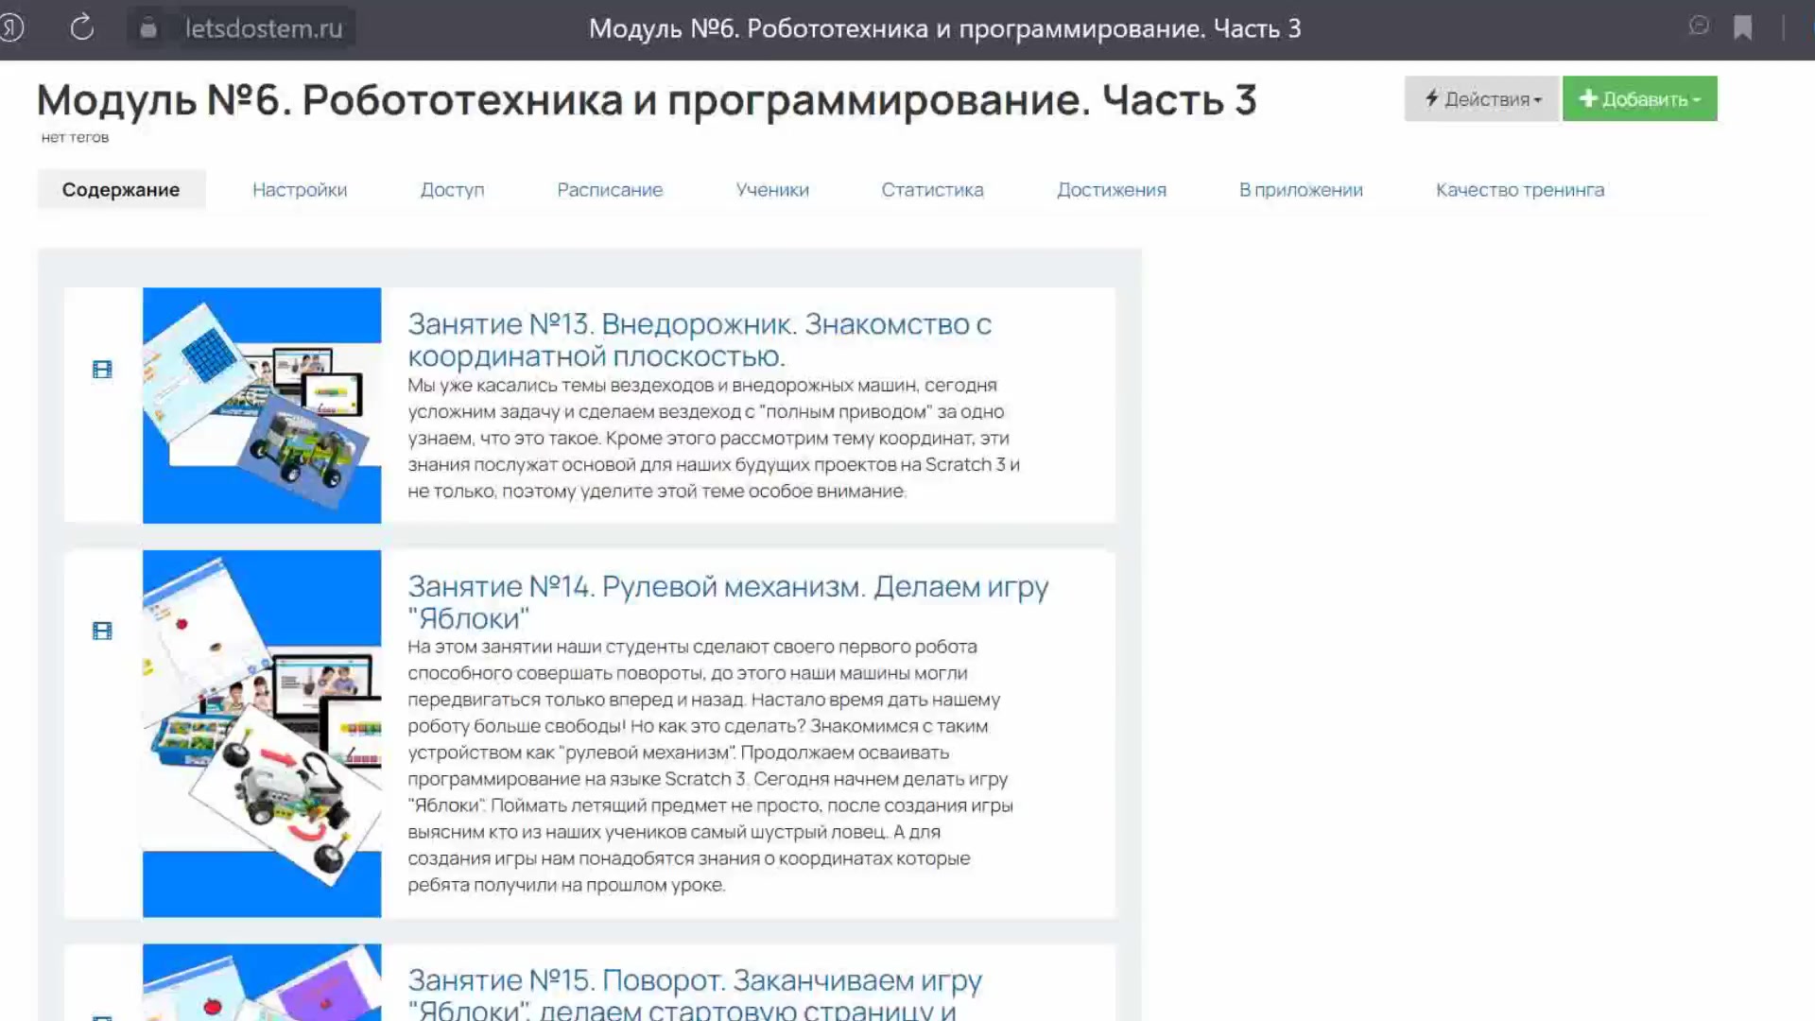This screenshot has height=1021, width=1815.
Task: Bookmark this page with the bookmark icon
Action: (x=1743, y=27)
